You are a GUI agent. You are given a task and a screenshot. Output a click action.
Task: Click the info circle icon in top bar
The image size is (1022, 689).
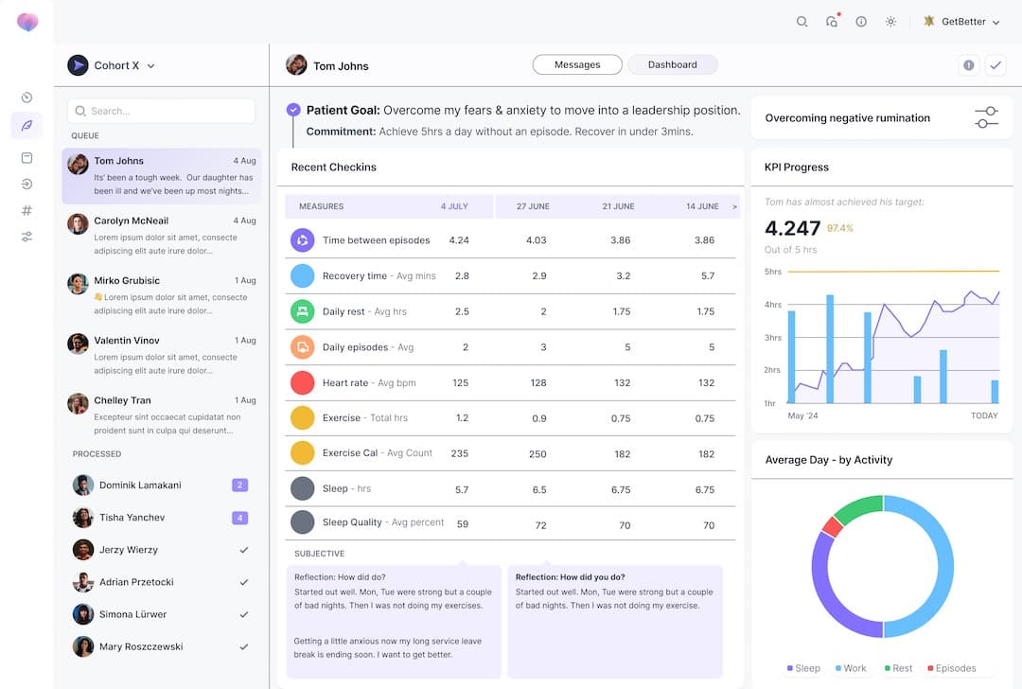tap(861, 22)
